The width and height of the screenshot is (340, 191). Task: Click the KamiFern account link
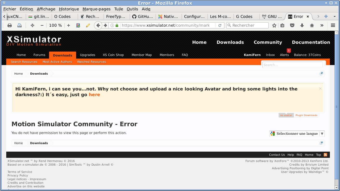[x=252, y=55]
